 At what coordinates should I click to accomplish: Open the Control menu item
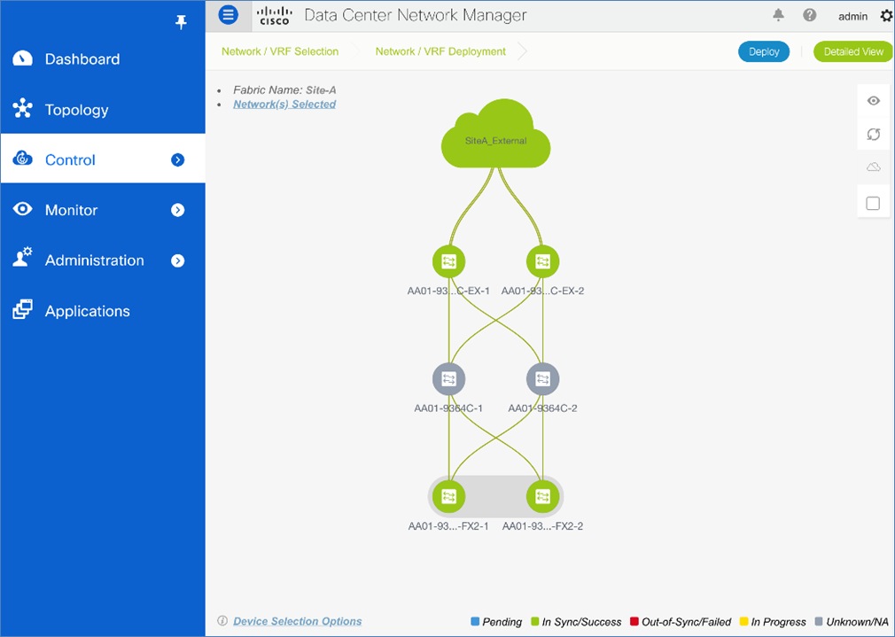click(103, 159)
